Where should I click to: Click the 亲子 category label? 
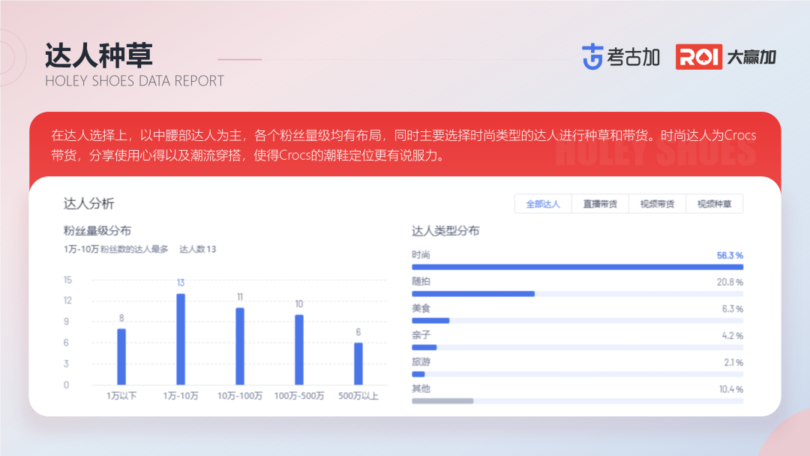tap(421, 335)
